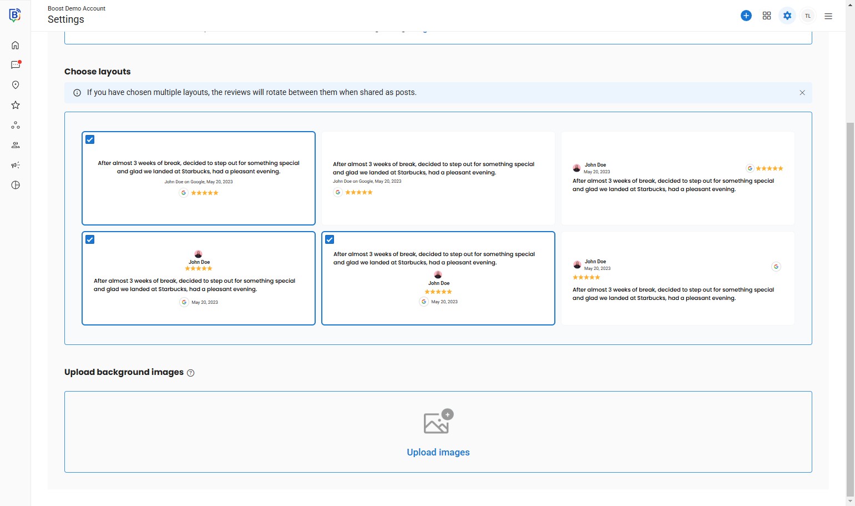
Task: Open the hamburger menu in top right
Action: tap(828, 16)
